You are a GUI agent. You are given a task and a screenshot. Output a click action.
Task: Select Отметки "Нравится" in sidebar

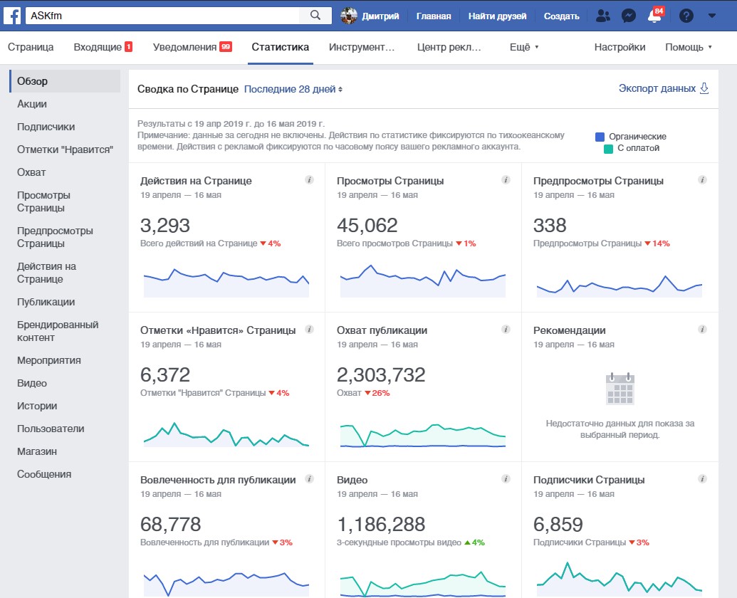click(65, 149)
